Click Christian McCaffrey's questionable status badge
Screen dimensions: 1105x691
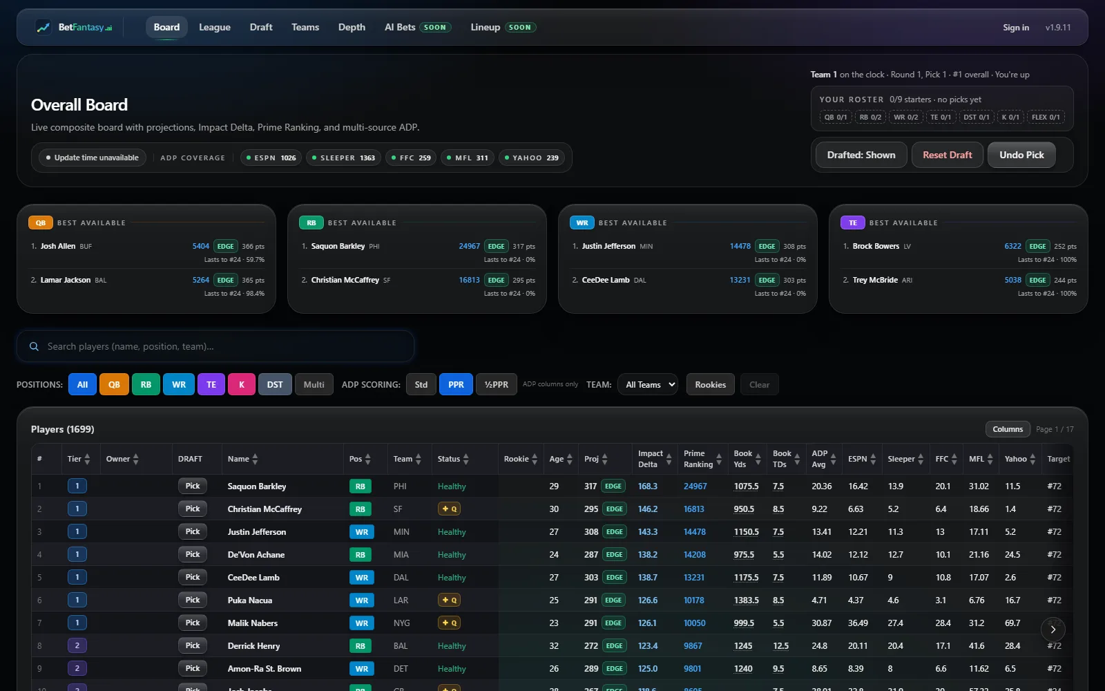(x=449, y=509)
